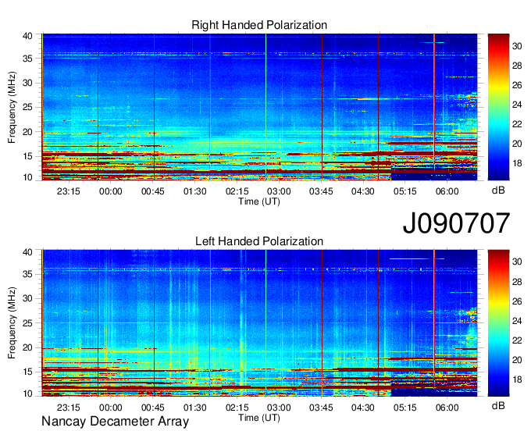
Task: Click "03:00" time tick on left-handed plot
Action: 279,408
